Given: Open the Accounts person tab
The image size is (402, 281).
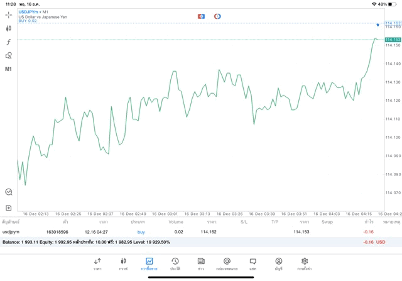Looking at the screenshot, I should pos(278,263).
